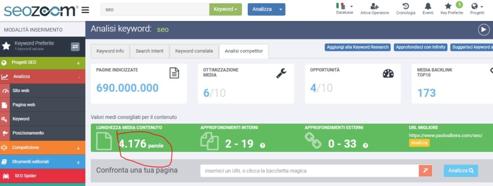The width and height of the screenshot is (493, 186).
Task: Open the Progetti globe dropdown
Action: point(477,9)
